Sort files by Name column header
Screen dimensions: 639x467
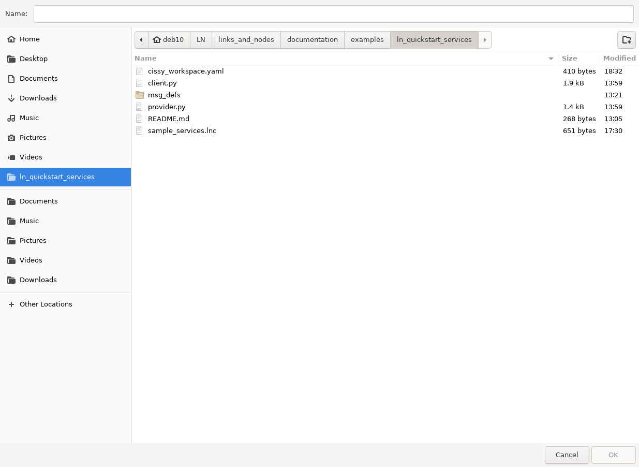click(345, 59)
